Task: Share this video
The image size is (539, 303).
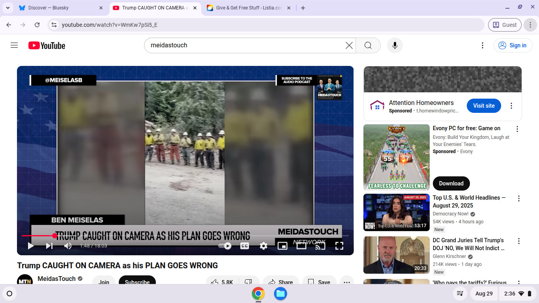Action: tap(281, 282)
